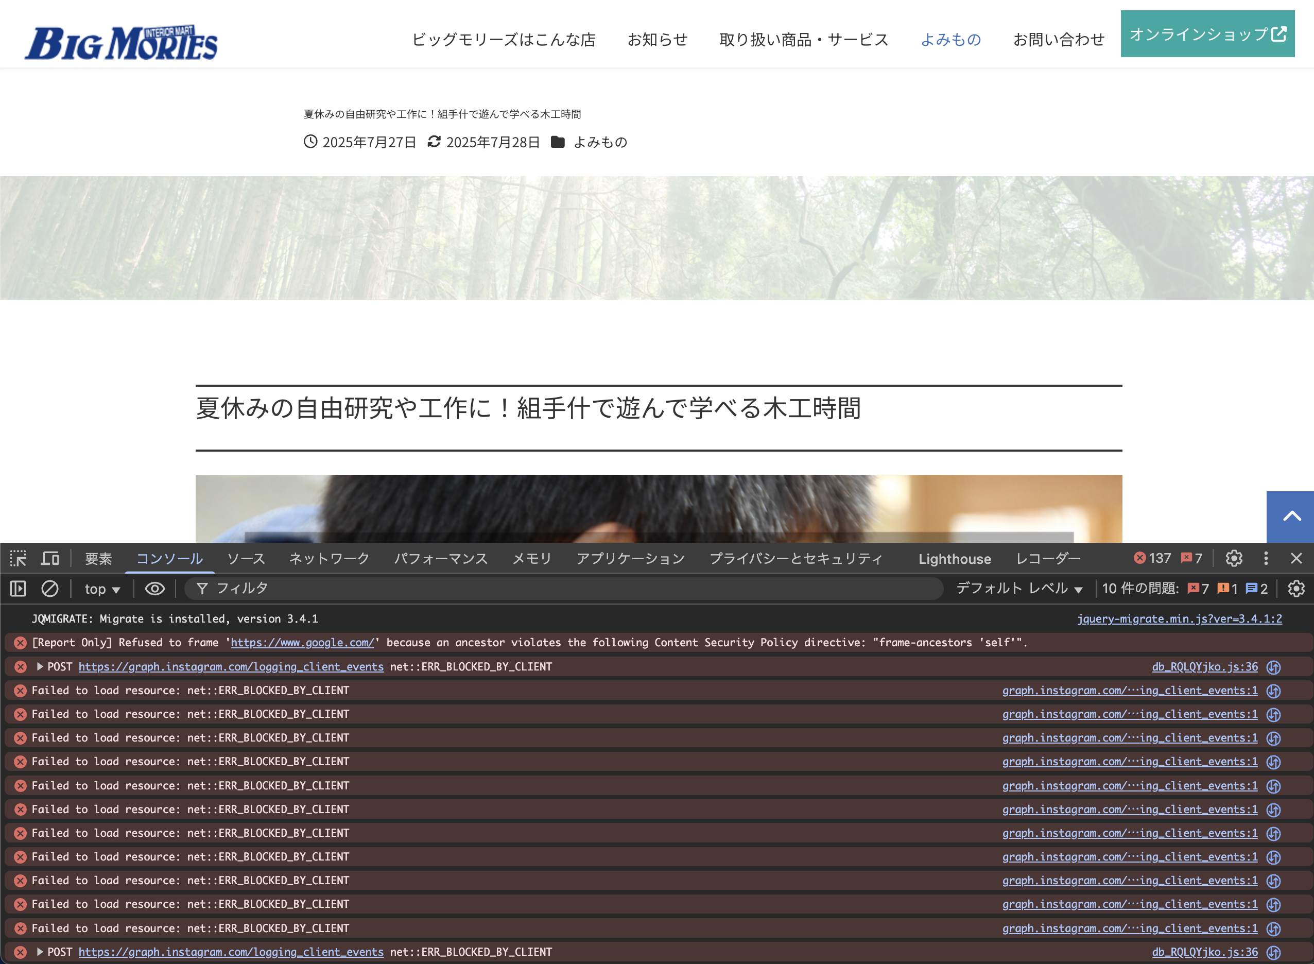Click the Big Mories logo
Screen dimensions: 1314x964
[121, 42]
